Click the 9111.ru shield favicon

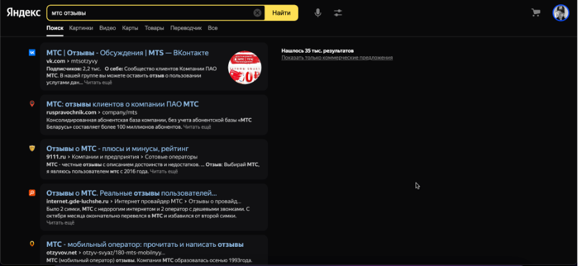(x=32, y=148)
